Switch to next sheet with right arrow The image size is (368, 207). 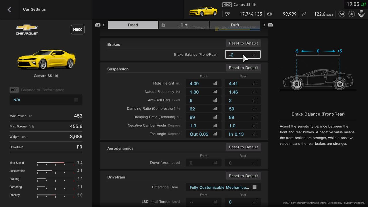tap(264, 25)
